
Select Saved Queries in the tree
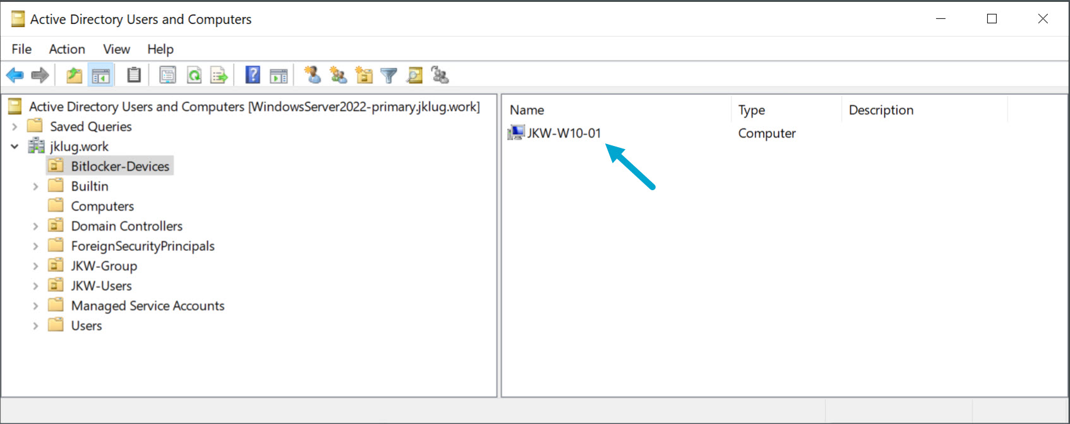91,126
